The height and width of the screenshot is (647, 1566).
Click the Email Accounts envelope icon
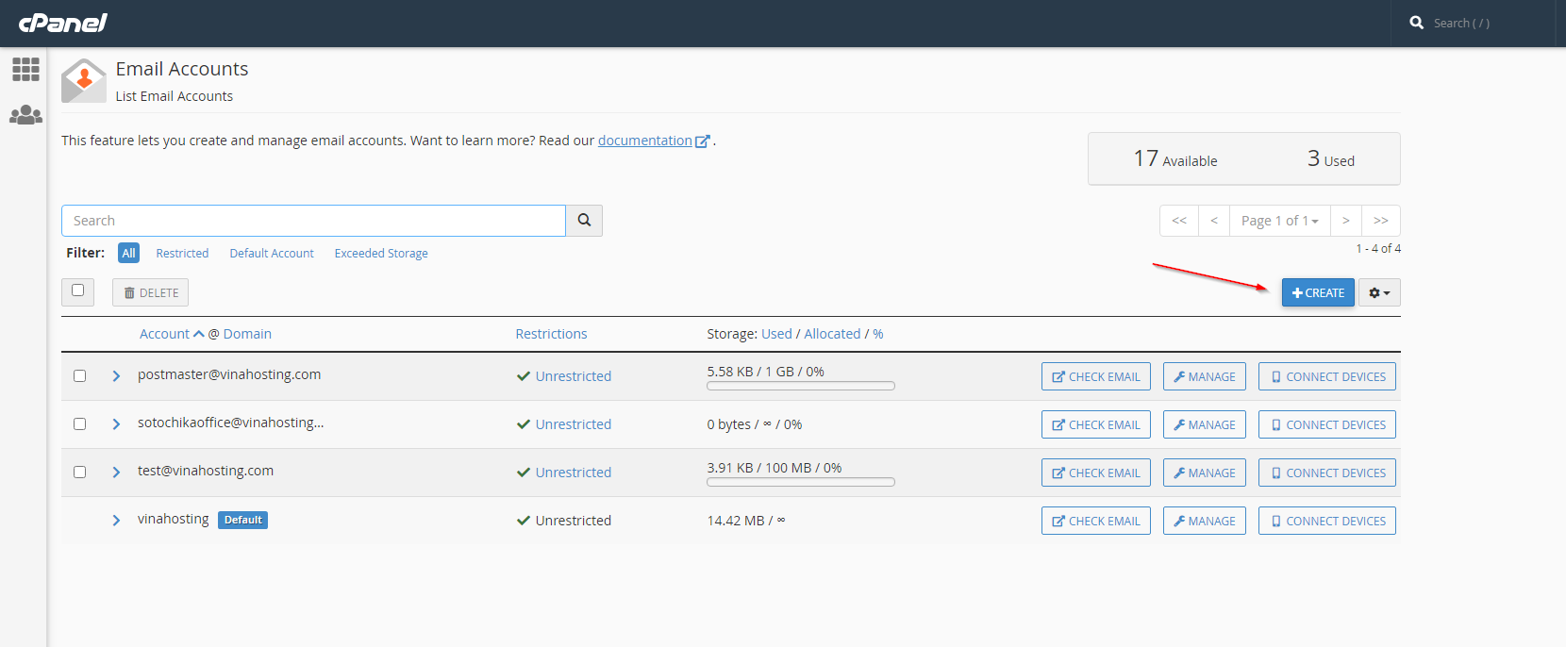point(84,81)
